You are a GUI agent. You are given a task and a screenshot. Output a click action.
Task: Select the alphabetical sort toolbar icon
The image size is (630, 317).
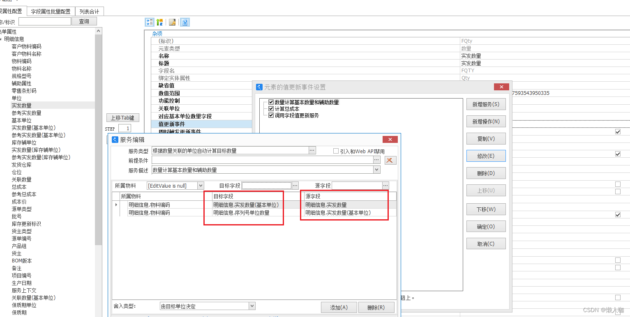159,22
